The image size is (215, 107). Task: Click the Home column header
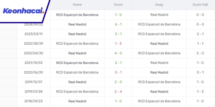tap(77, 5)
